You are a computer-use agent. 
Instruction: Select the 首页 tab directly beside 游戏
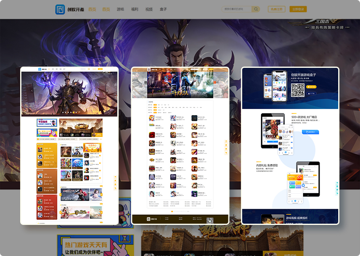pos(106,9)
